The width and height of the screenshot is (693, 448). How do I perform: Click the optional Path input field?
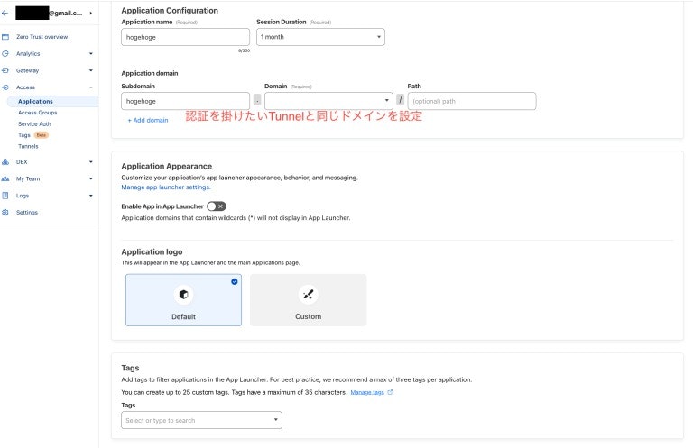472,101
